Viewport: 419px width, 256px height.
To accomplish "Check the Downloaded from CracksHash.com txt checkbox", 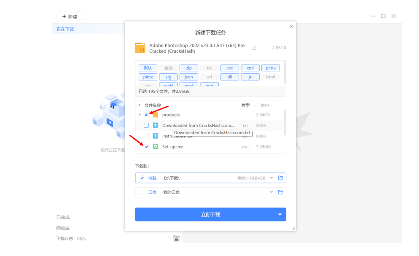I will click(146, 125).
